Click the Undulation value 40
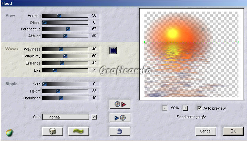 (94, 98)
